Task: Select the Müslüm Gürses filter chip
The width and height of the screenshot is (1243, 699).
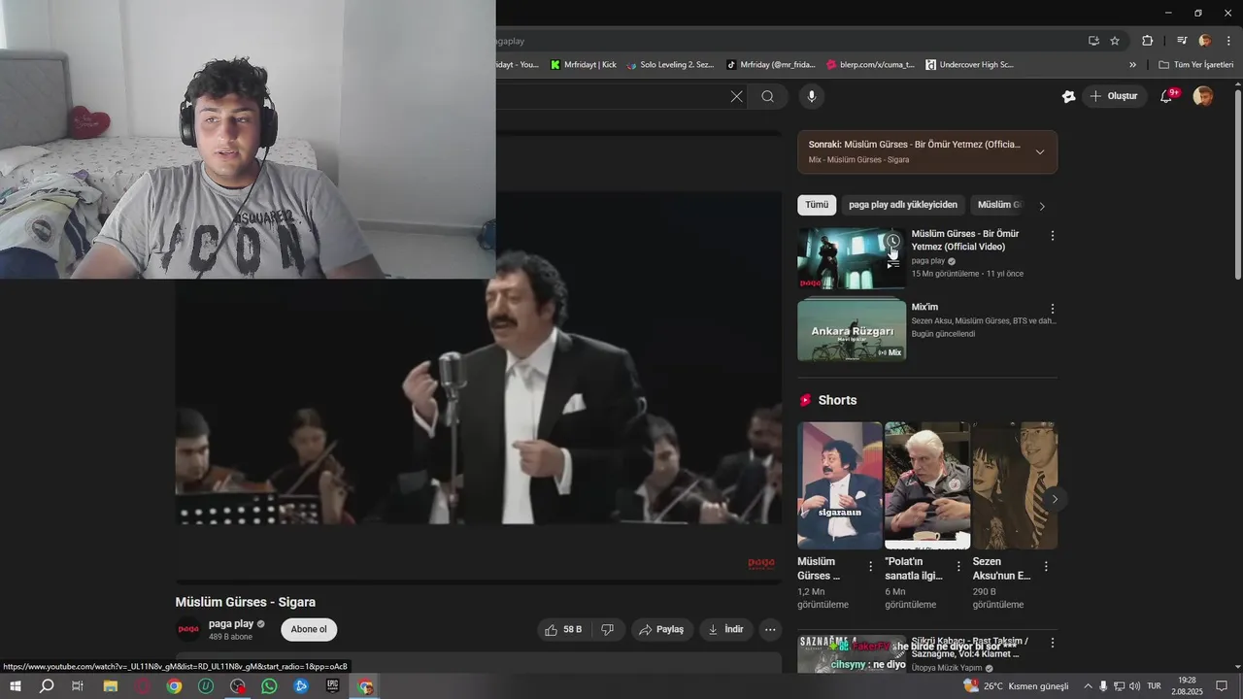Action: pyautogui.click(x=1000, y=205)
